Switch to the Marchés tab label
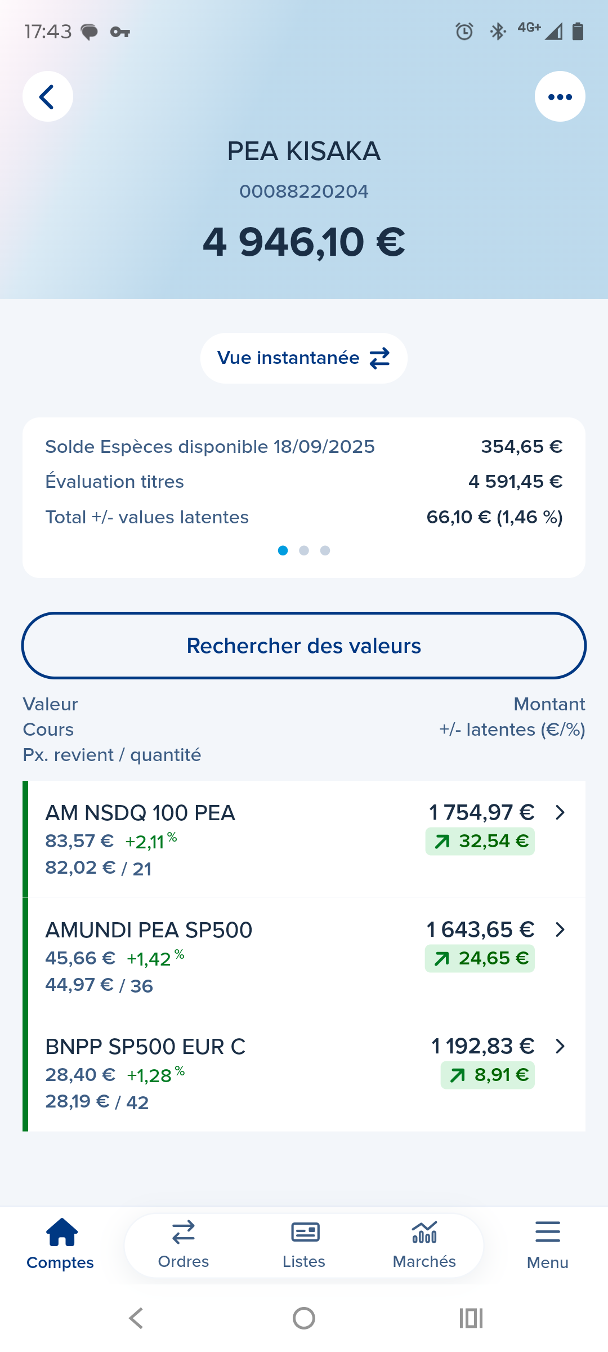 [424, 1262]
